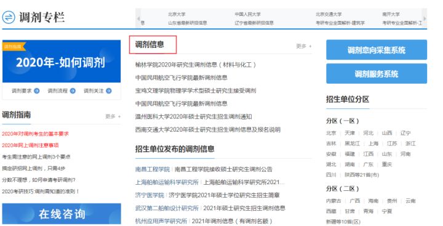This screenshot has height=226, width=443.
Task: Select region 黑龙江 in 分区一区
Action: (x=353, y=143)
